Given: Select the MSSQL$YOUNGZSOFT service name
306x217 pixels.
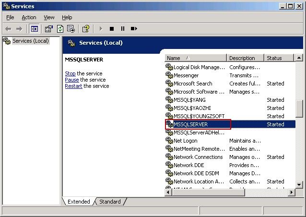Looking at the screenshot, I should (199, 116).
